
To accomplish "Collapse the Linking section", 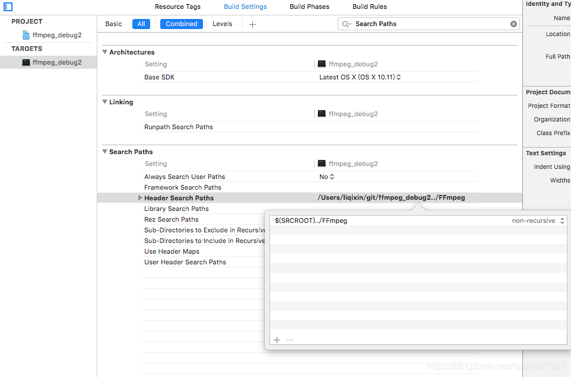I will (105, 102).
